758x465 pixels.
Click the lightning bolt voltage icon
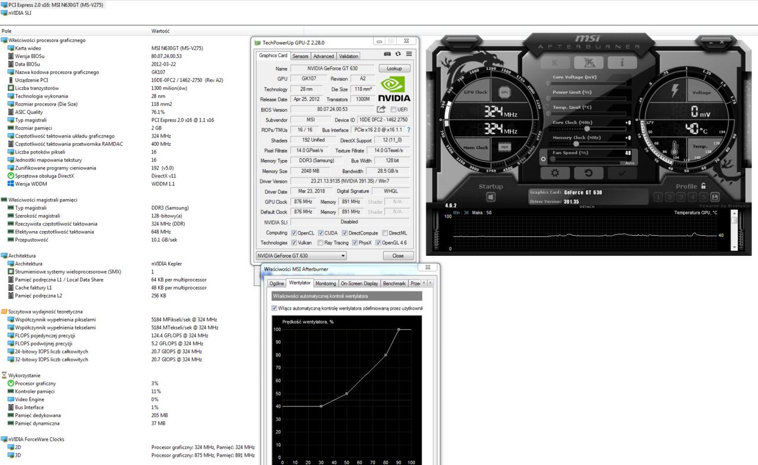pos(675,91)
